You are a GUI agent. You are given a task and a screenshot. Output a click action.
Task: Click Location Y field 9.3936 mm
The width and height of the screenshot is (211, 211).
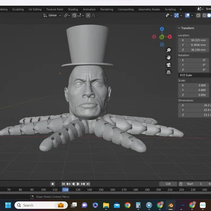pos(194,45)
